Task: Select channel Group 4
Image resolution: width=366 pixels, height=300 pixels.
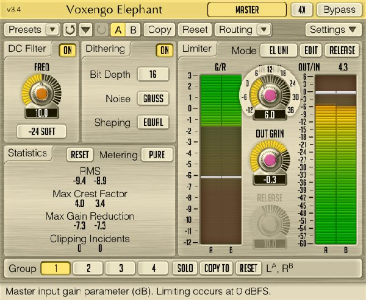Action: point(153,268)
